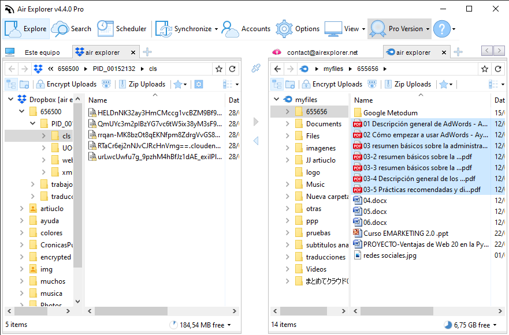Image resolution: width=509 pixels, height=335 pixels.
Task: Open the Options settings
Action: [298, 29]
